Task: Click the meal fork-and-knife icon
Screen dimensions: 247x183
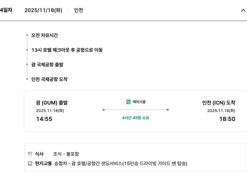Action: (x=30, y=154)
